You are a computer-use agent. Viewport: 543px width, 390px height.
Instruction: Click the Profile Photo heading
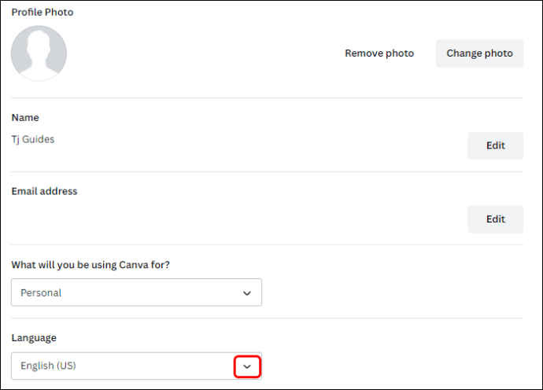click(x=42, y=12)
